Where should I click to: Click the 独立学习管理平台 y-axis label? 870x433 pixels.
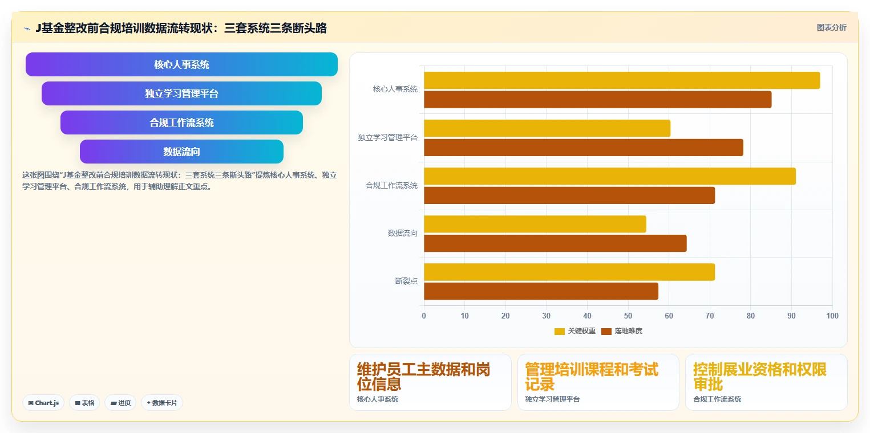click(x=388, y=137)
